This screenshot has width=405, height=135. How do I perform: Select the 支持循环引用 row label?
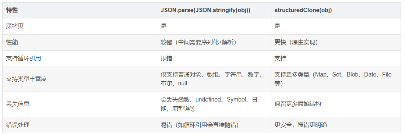point(24,58)
